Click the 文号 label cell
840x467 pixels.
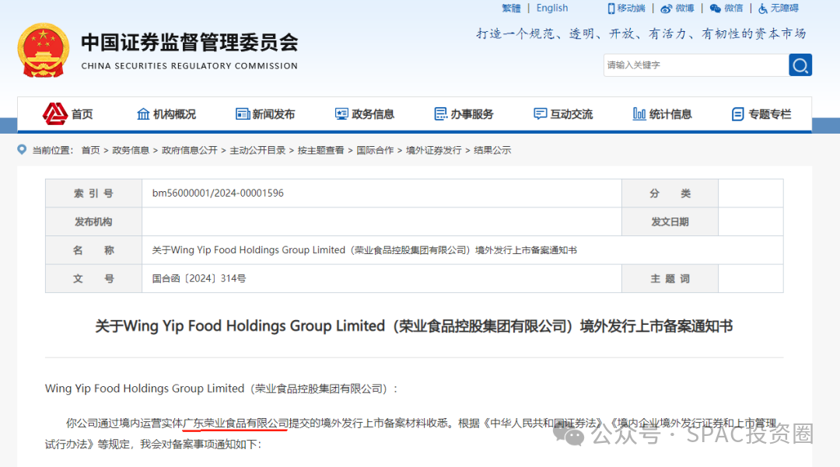pos(94,279)
